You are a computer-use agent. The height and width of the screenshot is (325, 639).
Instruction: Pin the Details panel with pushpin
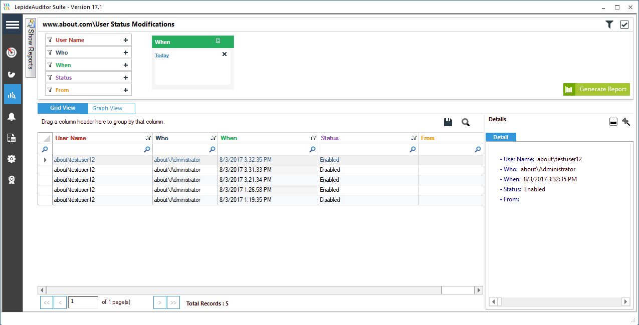[626, 121]
